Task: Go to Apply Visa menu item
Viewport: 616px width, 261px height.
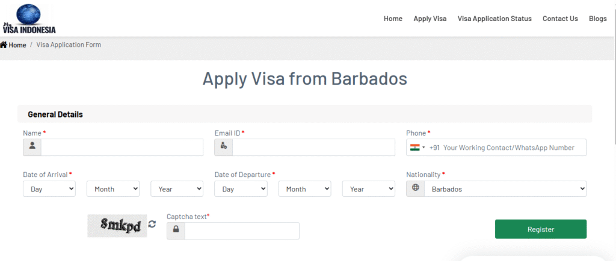Action: pos(430,19)
